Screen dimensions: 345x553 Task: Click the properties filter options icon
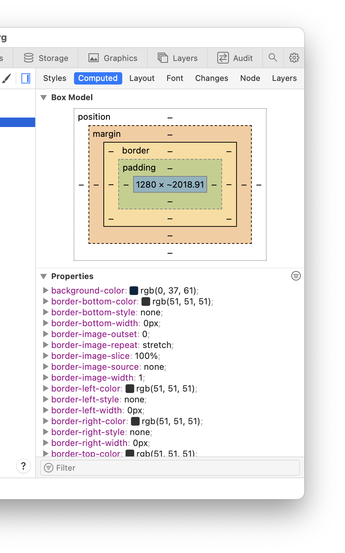(x=296, y=276)
